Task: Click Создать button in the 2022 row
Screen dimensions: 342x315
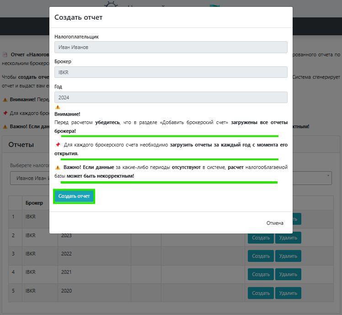Action: tap(261, 256)
